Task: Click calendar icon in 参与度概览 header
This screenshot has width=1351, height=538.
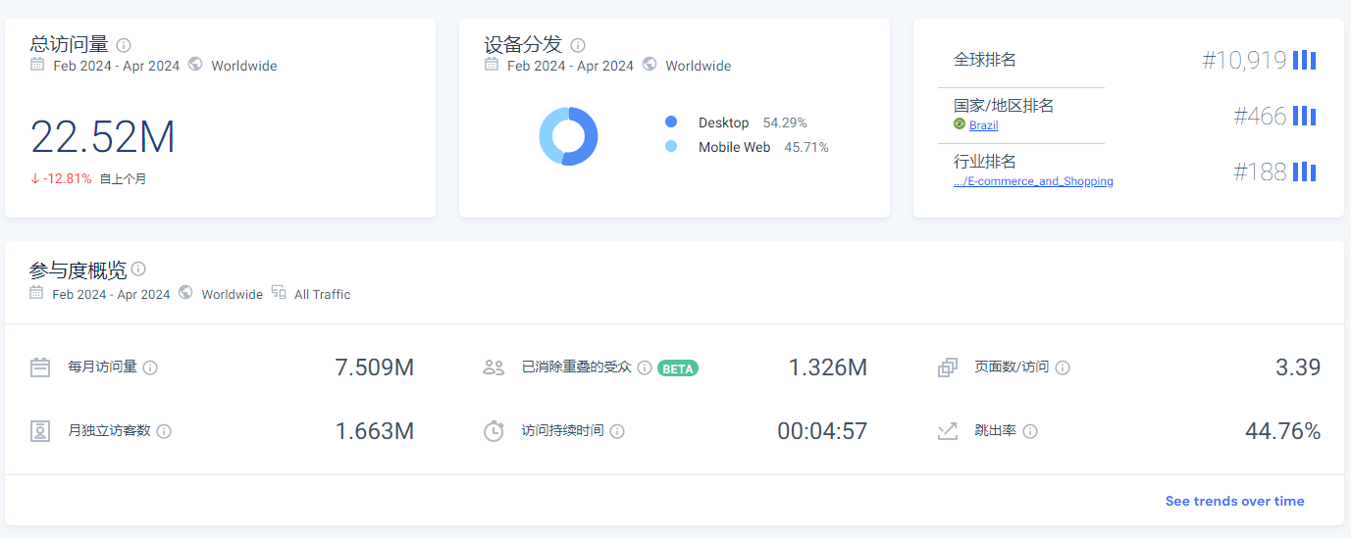Action: (36, 293)
